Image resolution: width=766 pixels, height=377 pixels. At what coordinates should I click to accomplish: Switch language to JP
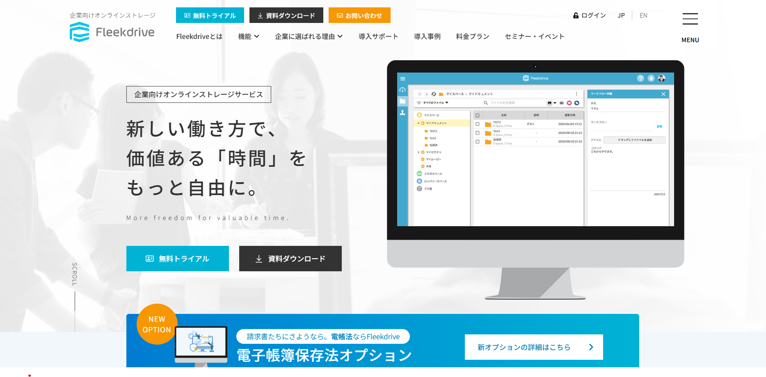(x=621, y=16)
